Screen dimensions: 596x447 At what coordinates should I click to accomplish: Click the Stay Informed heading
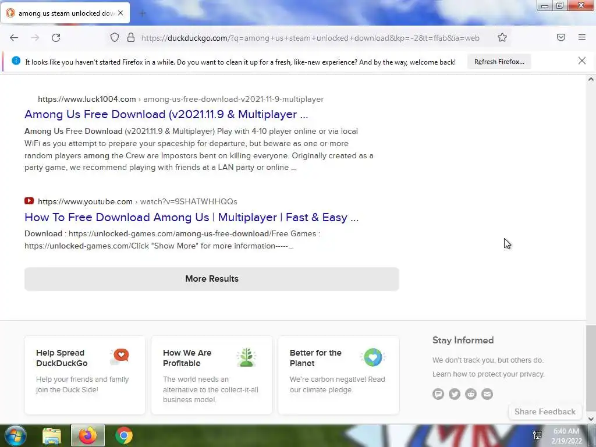click(x=463, y=340)
